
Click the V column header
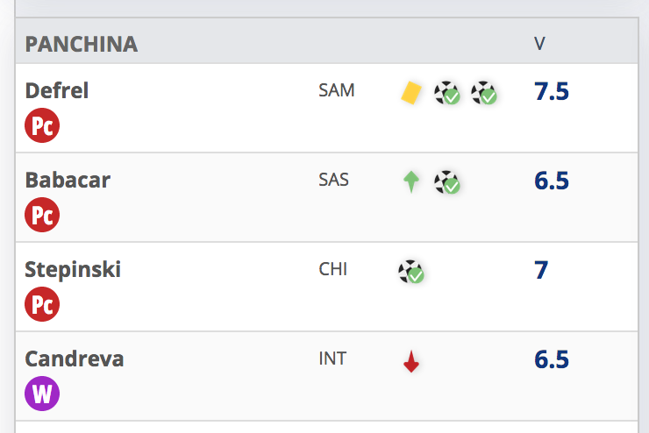point(539,44)
